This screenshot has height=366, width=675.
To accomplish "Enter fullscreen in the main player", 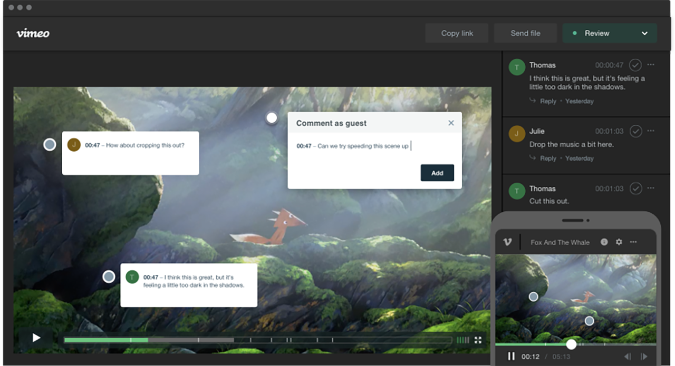I will tap(478, 340).
